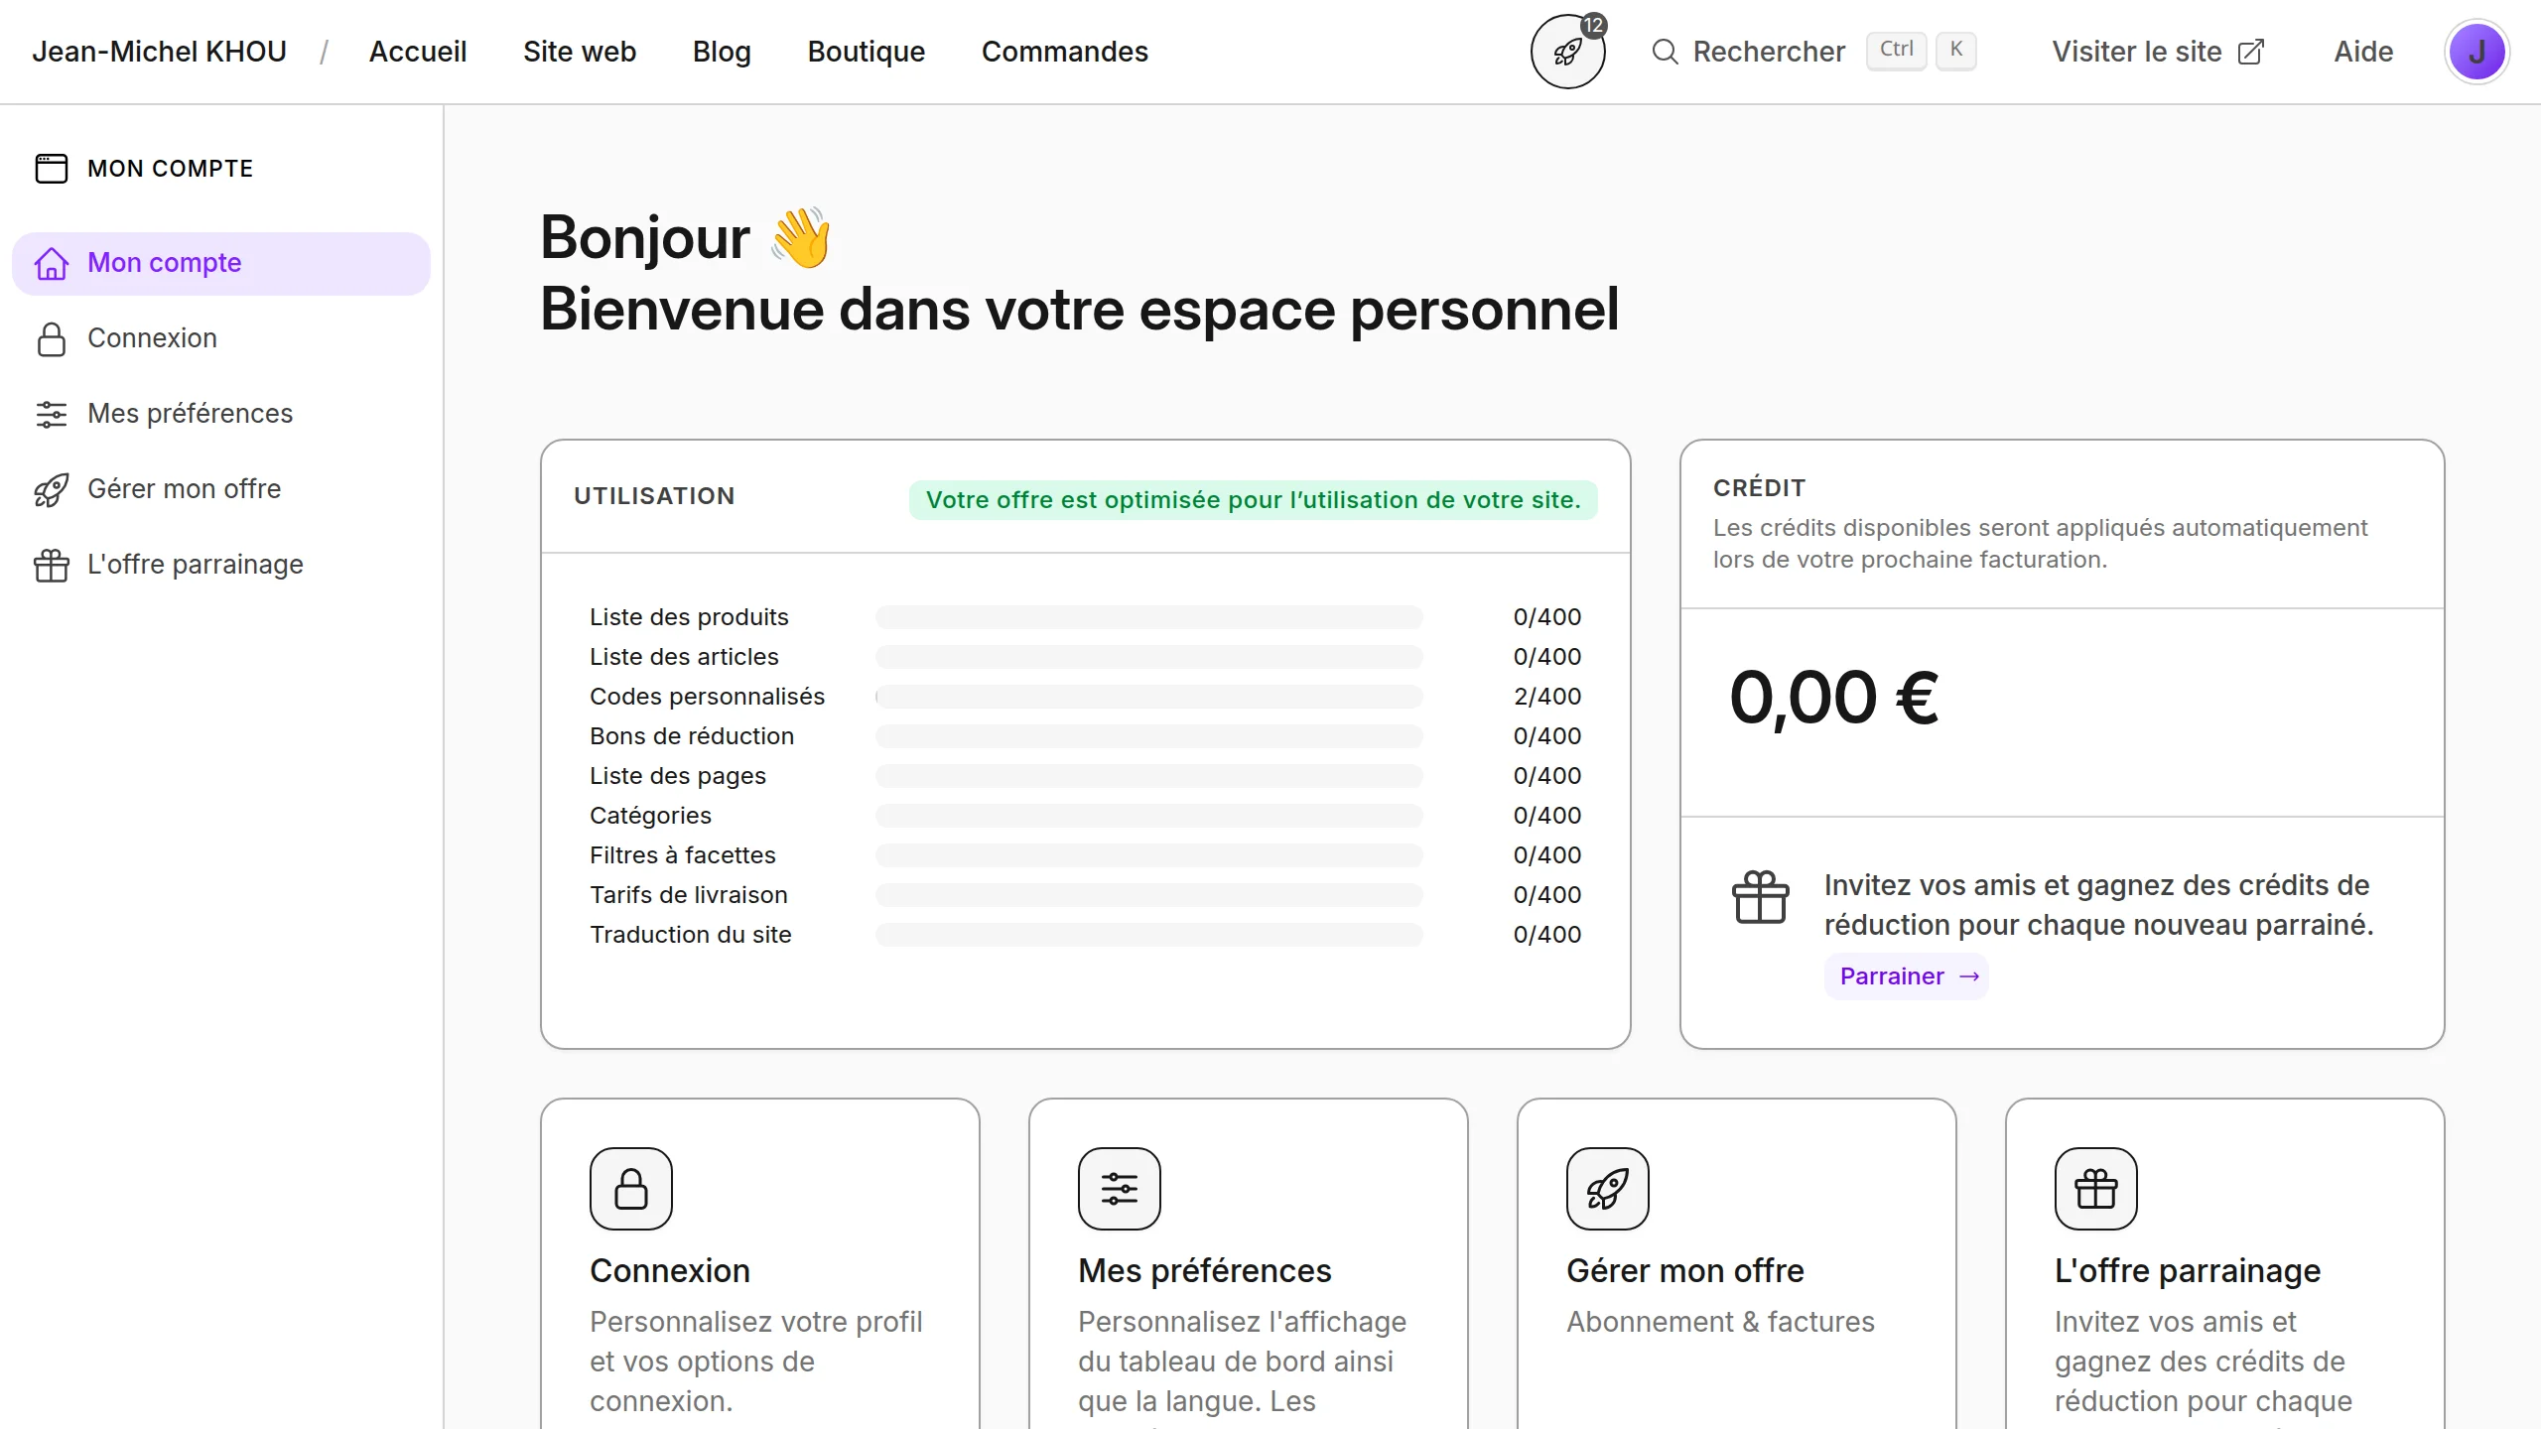Click the rocket icon with 12 badge
This screenshot has width=2541, height=1429.
click(x=1567, y=52)
